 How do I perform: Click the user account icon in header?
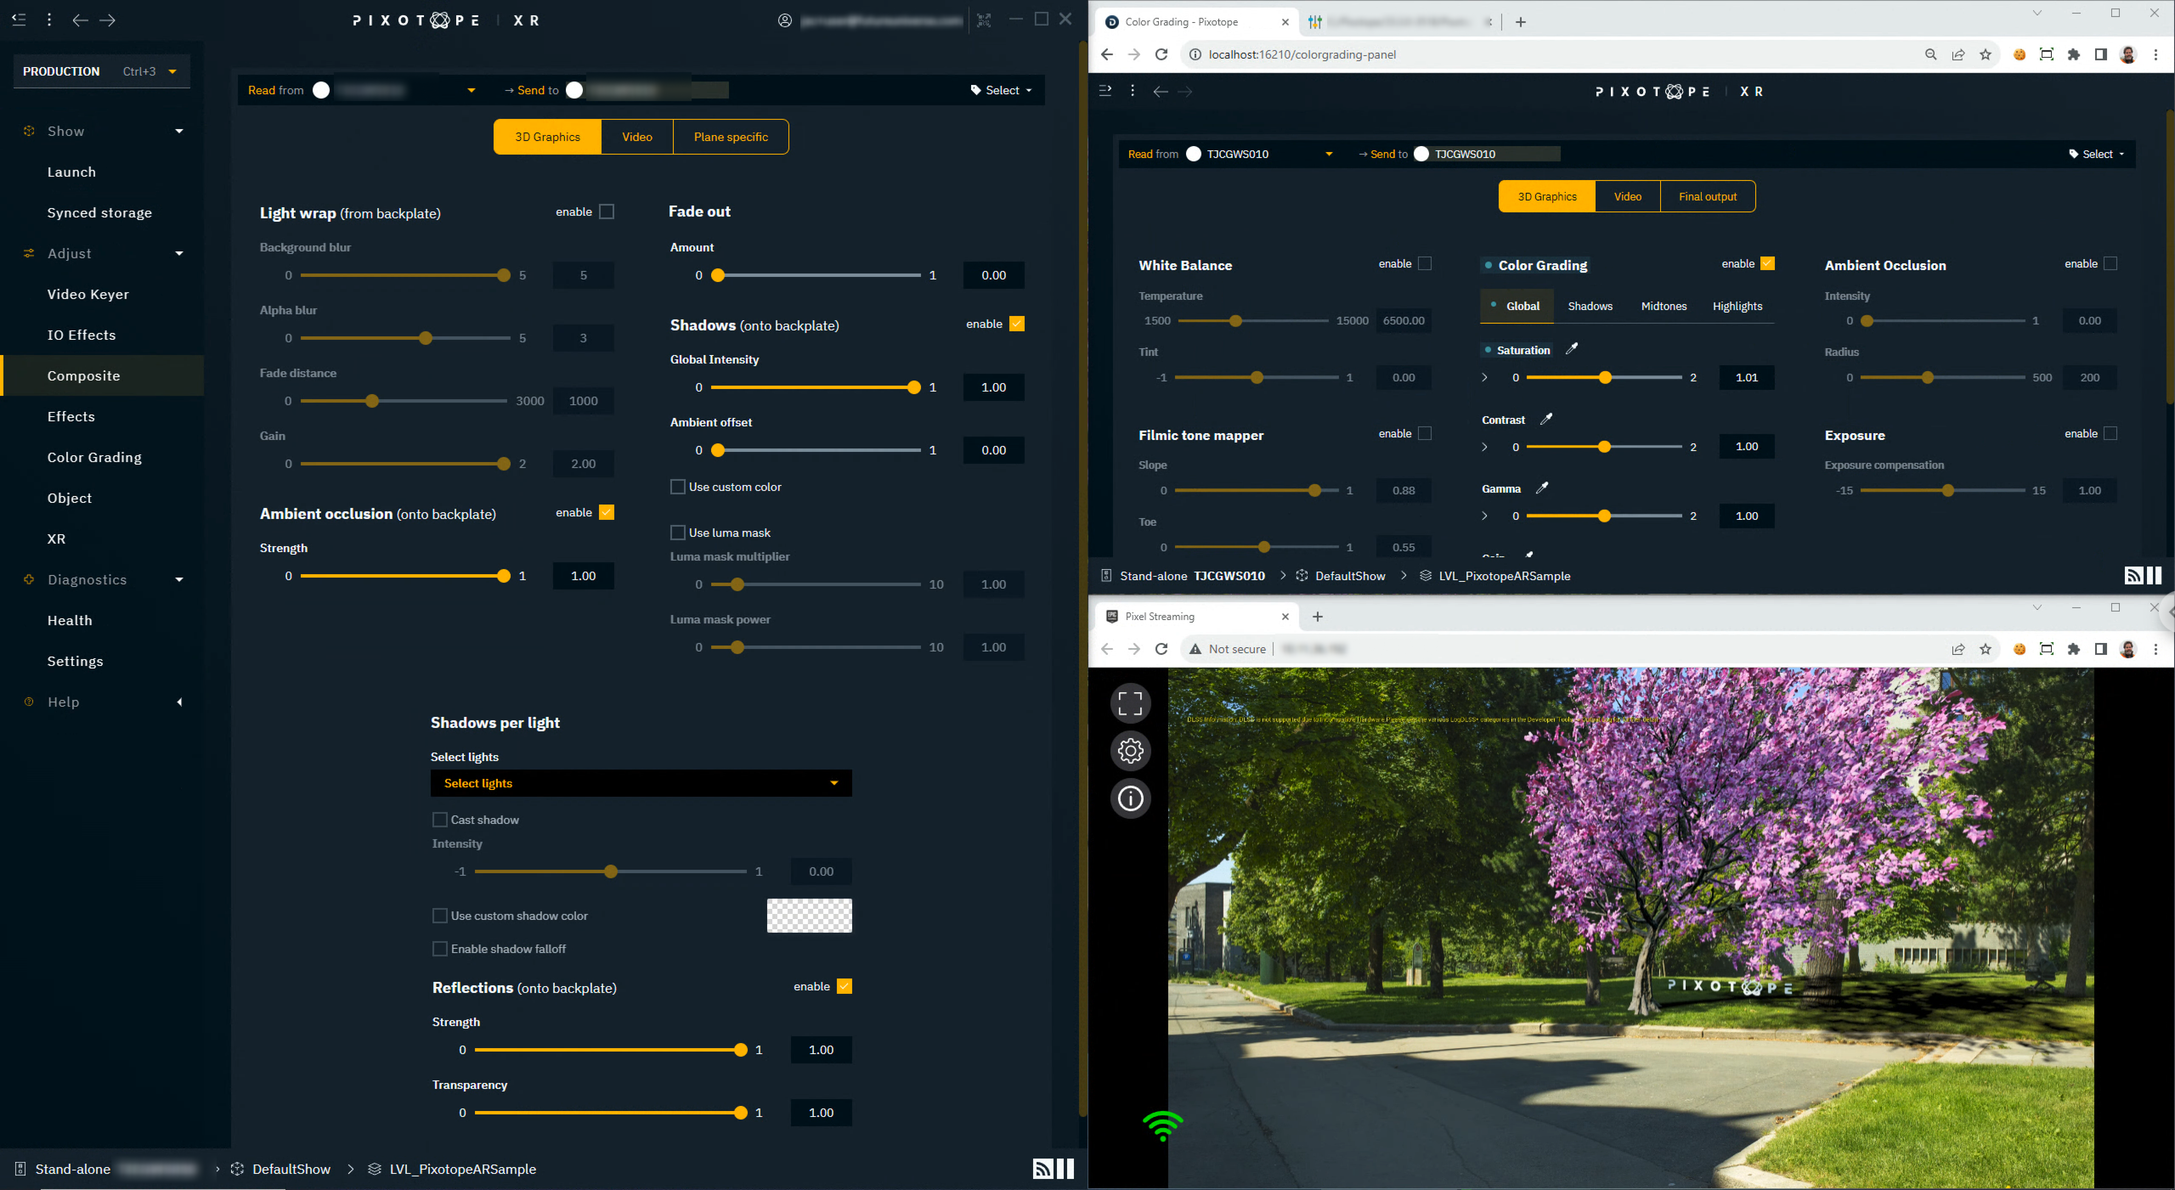coord(784,20)
